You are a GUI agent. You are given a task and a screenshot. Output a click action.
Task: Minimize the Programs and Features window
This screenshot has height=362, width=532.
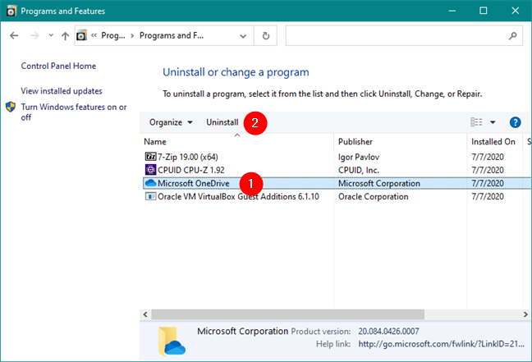452,11
